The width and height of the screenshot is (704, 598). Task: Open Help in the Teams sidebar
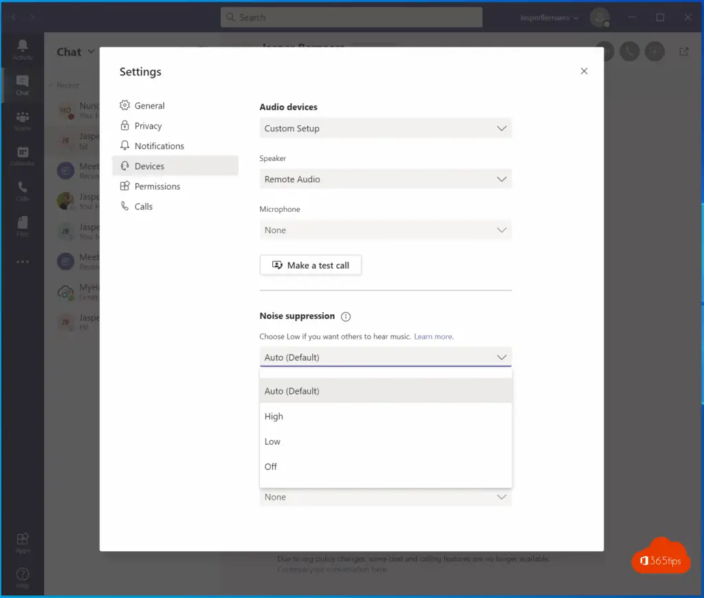(x=23, y=578)
